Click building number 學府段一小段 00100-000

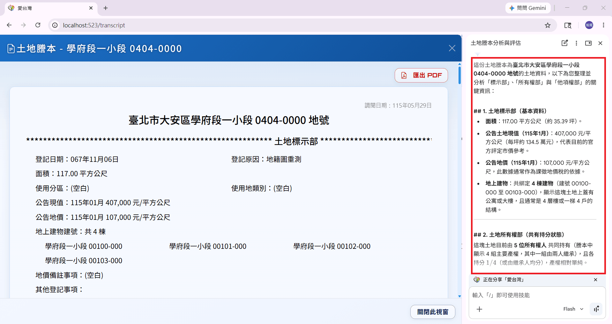(x=84, y=246)
